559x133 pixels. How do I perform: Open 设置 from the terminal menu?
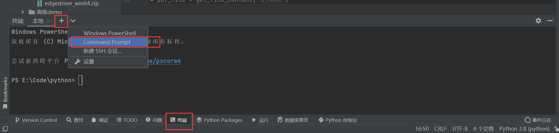click(108, 61)
